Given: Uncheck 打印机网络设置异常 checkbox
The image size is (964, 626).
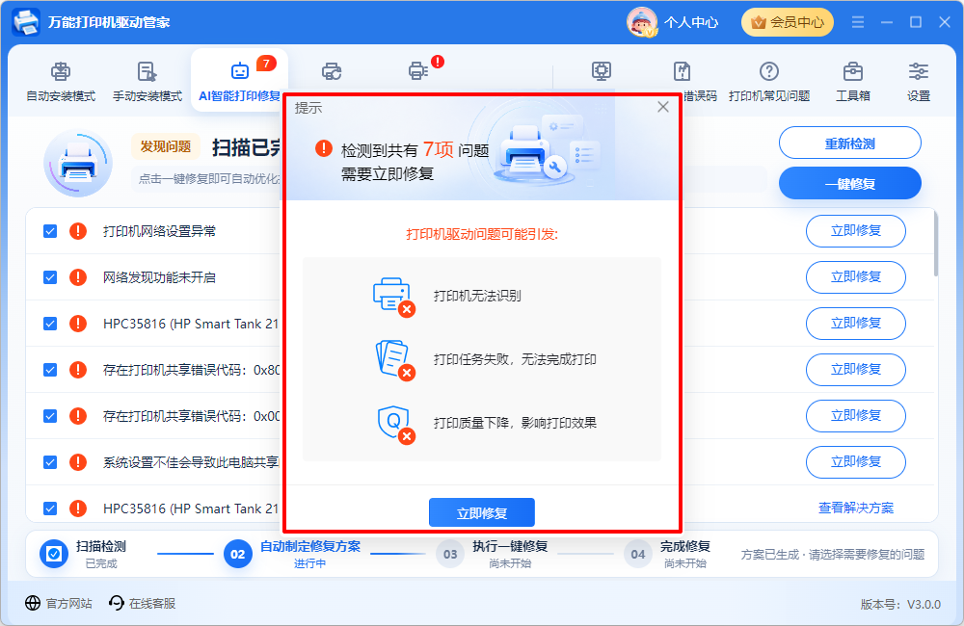Looking at the screenshot, I should pos(50,231).
